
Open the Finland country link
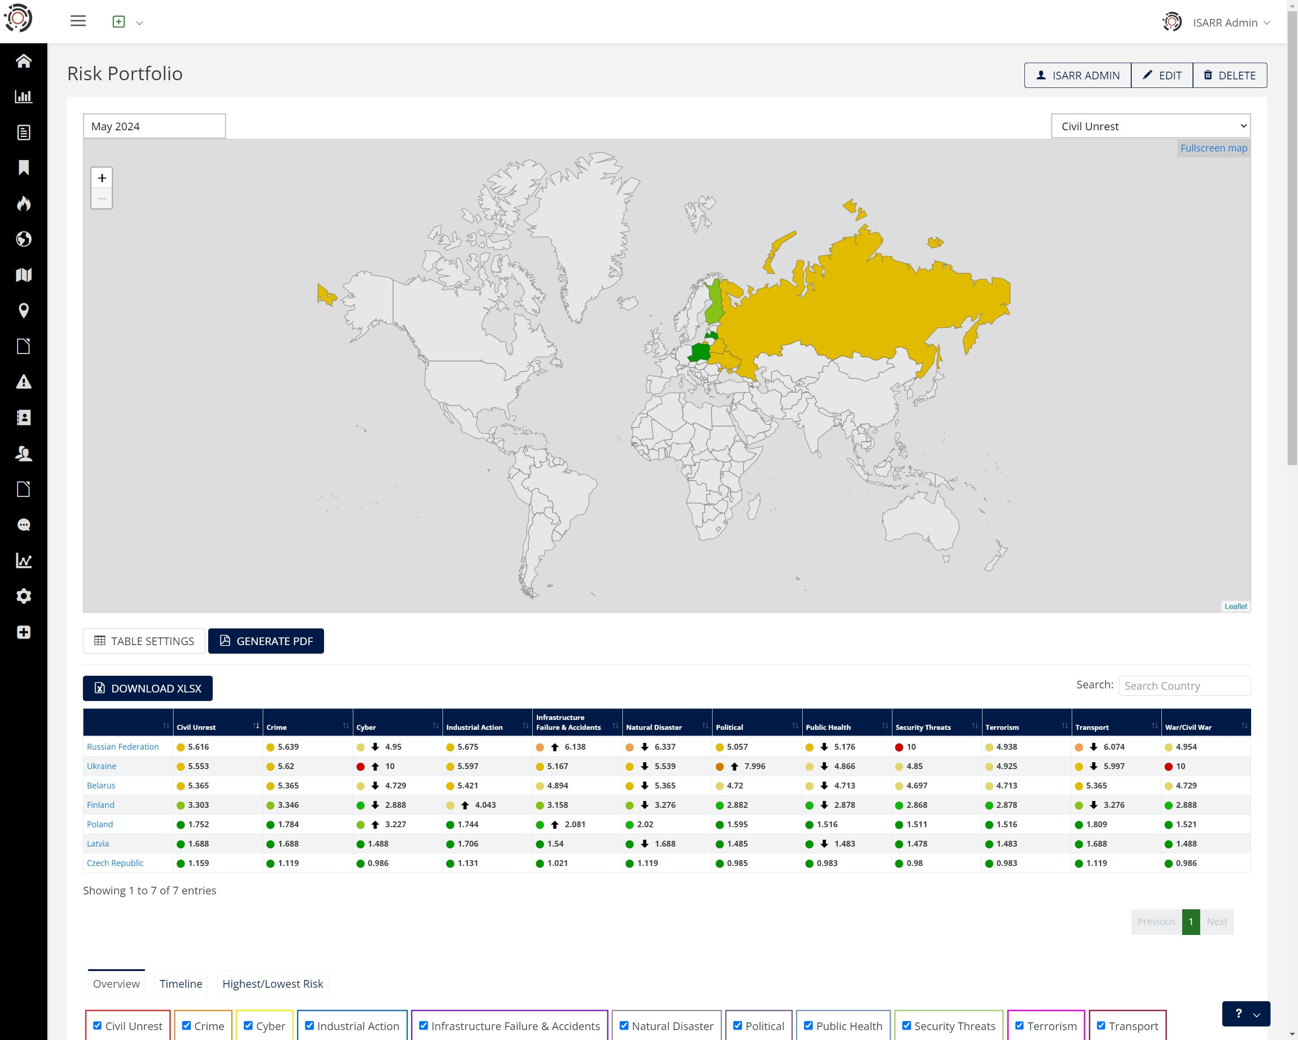[101, 805]
